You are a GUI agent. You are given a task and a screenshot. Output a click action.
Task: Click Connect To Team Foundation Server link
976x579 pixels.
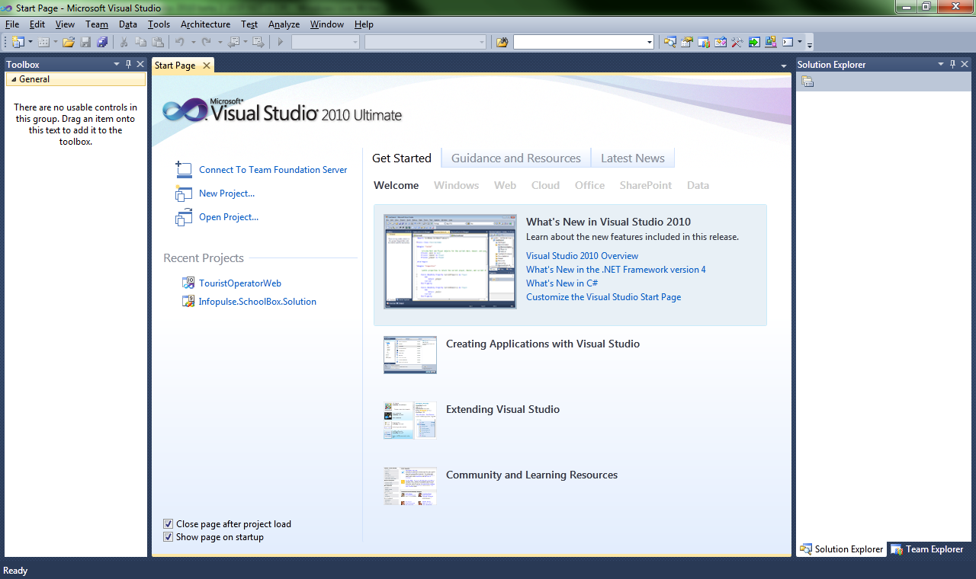pyautogui.click(x=273, y=170)
